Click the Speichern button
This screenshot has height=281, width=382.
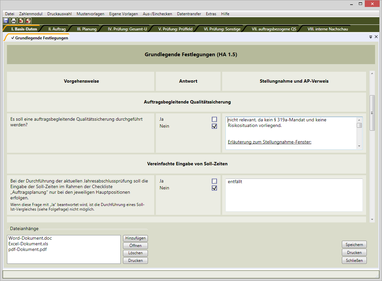(354, 245)
